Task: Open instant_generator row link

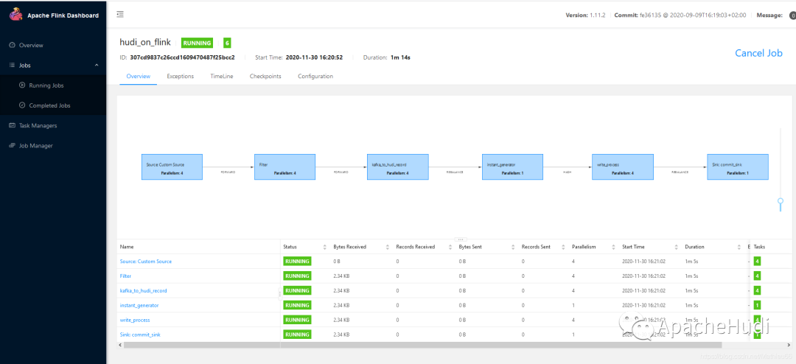Action: 139,306
